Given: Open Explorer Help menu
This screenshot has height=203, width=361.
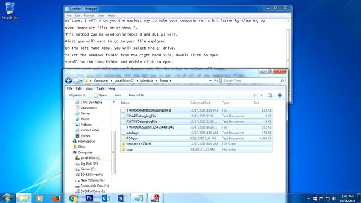Looking at the screenshot, I should (112, 89).
